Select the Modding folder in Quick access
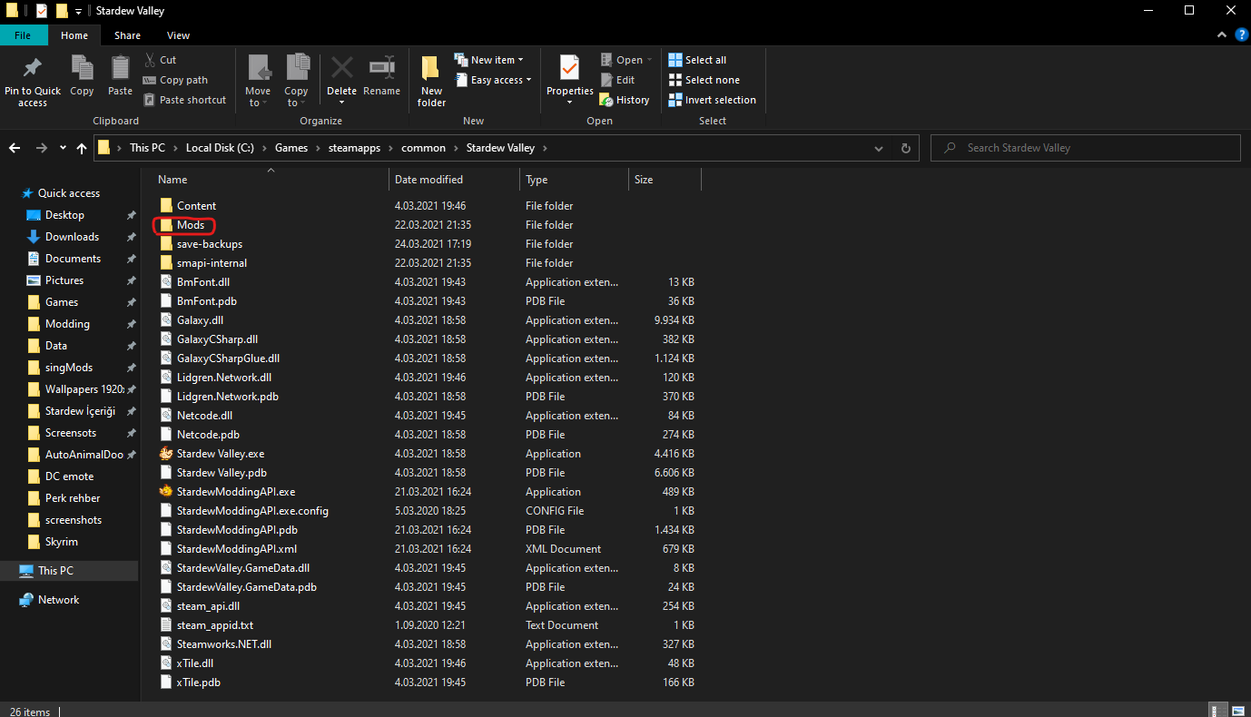 click(x=67, y=324)
